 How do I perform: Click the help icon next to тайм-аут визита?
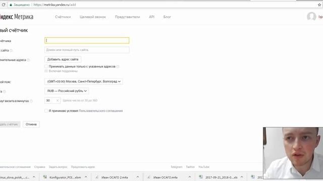31,101
